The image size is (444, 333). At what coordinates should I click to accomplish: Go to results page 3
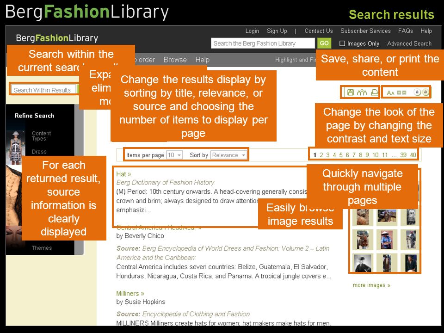327,155
